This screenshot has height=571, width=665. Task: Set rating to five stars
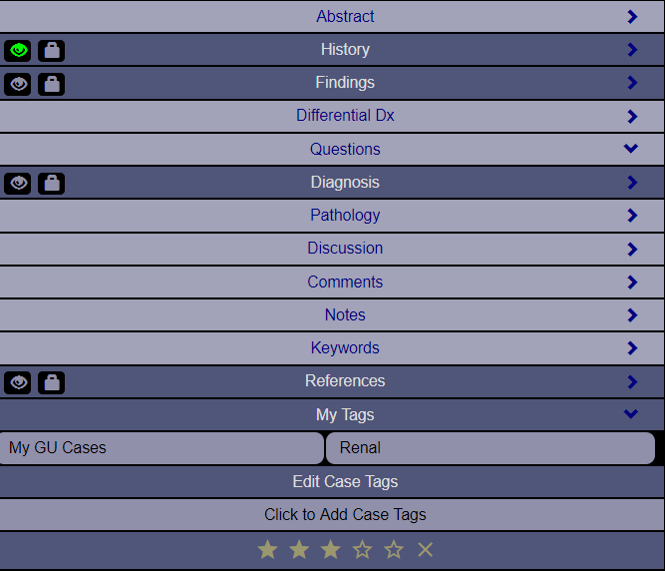[x=394, y=550]
